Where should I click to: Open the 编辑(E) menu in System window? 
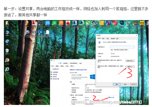[57, 66]
